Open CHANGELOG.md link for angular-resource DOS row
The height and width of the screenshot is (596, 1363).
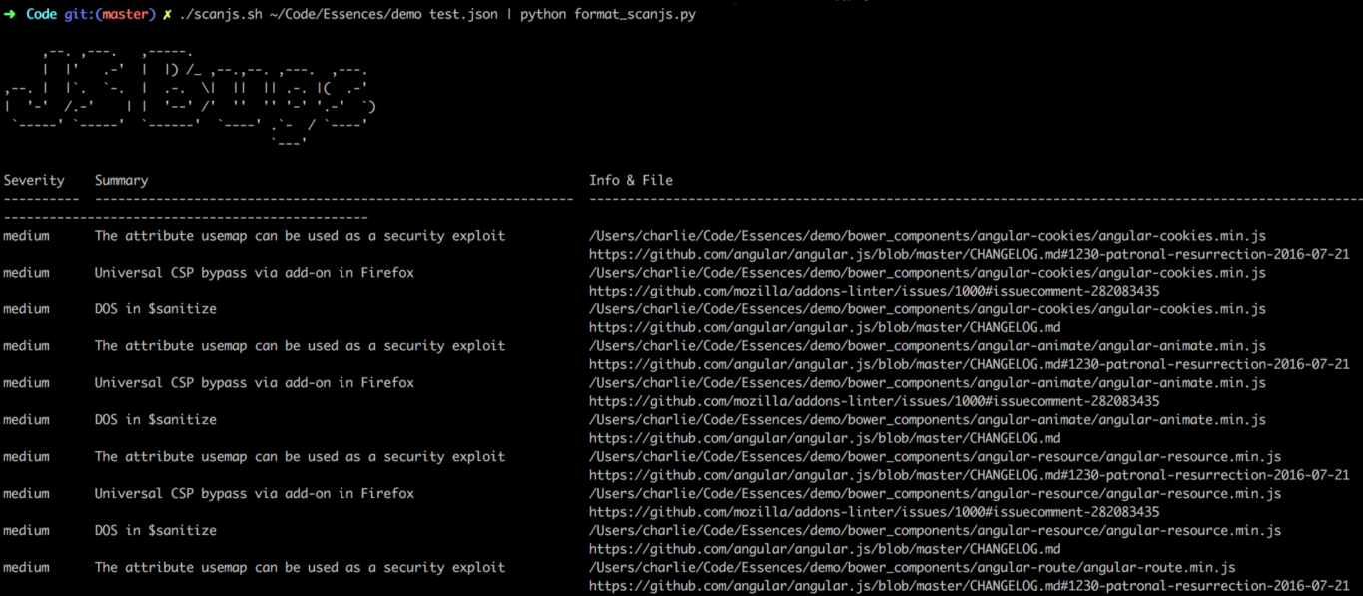pyautogui.click(x=824, y=549)
